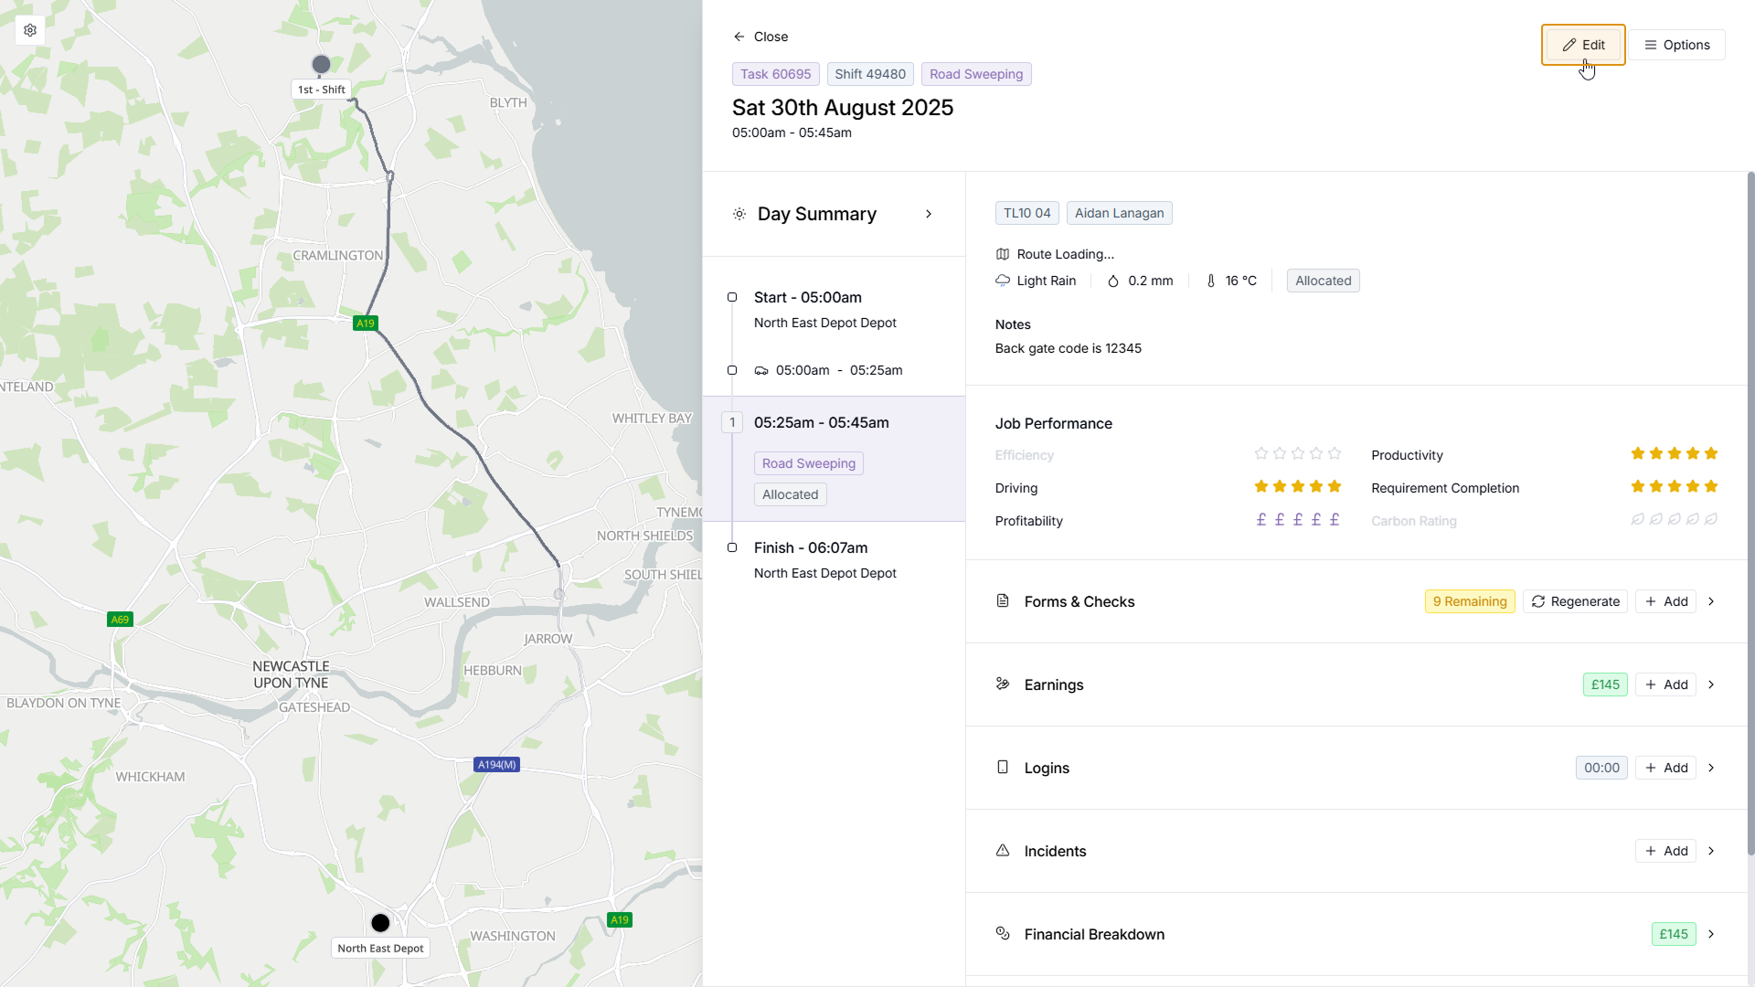Viewport: 1755px width, 987px height.
Task: Click the Incidents warning triangle icon
Action: (1003, 851)
